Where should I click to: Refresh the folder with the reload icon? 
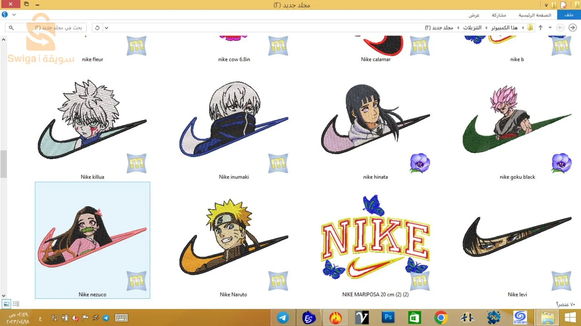[x=97, y=28]
